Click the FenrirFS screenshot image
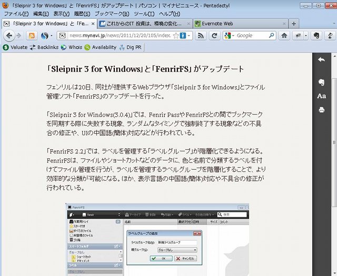The image size is (337, 276). click(157, 240)
